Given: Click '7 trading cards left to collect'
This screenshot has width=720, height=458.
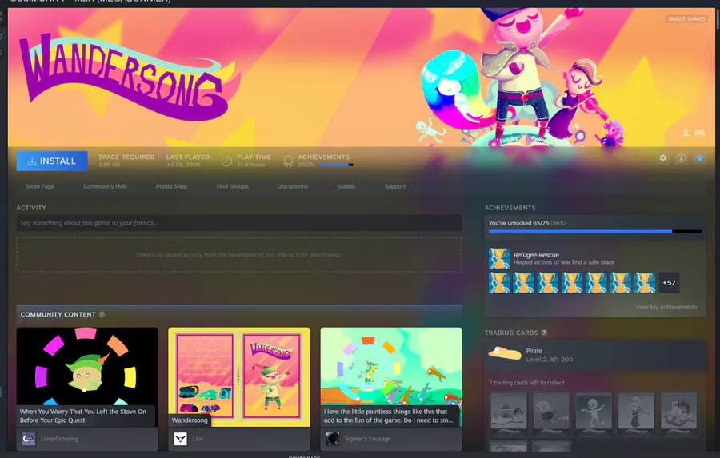Looking at the screenshot, I should click(526, 383).
